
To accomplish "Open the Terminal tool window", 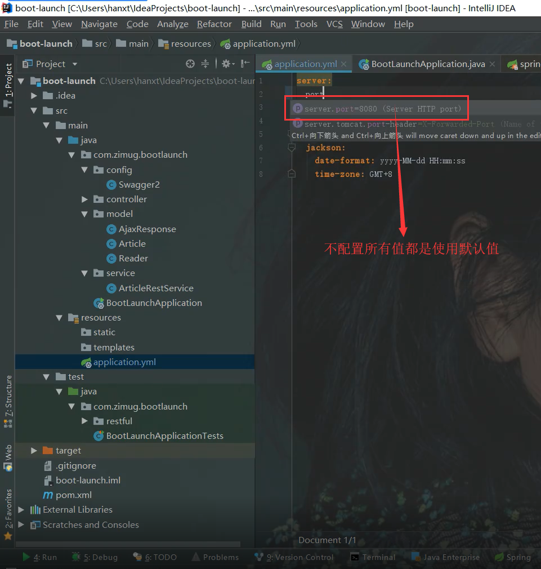I will 373,557.
